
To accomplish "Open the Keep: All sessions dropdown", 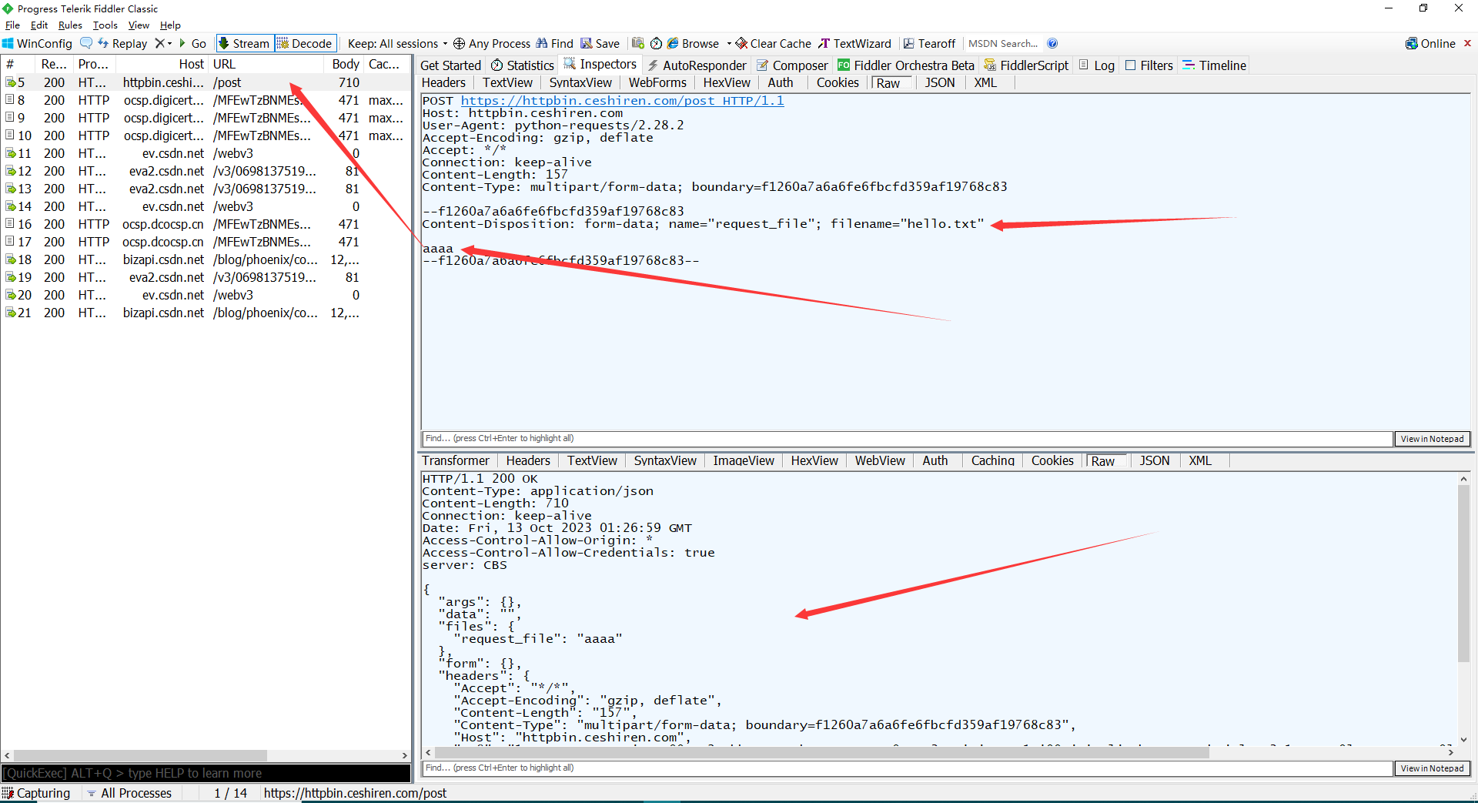I will (395, 43).
